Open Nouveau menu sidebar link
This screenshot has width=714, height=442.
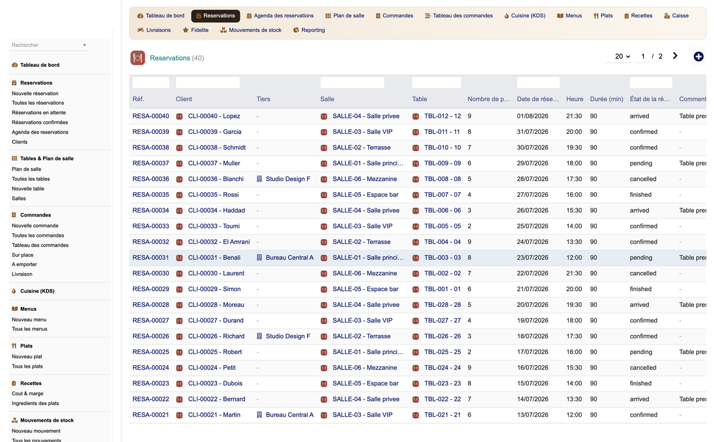coord(29,319)
